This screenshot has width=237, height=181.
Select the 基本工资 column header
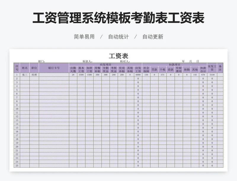81,69
